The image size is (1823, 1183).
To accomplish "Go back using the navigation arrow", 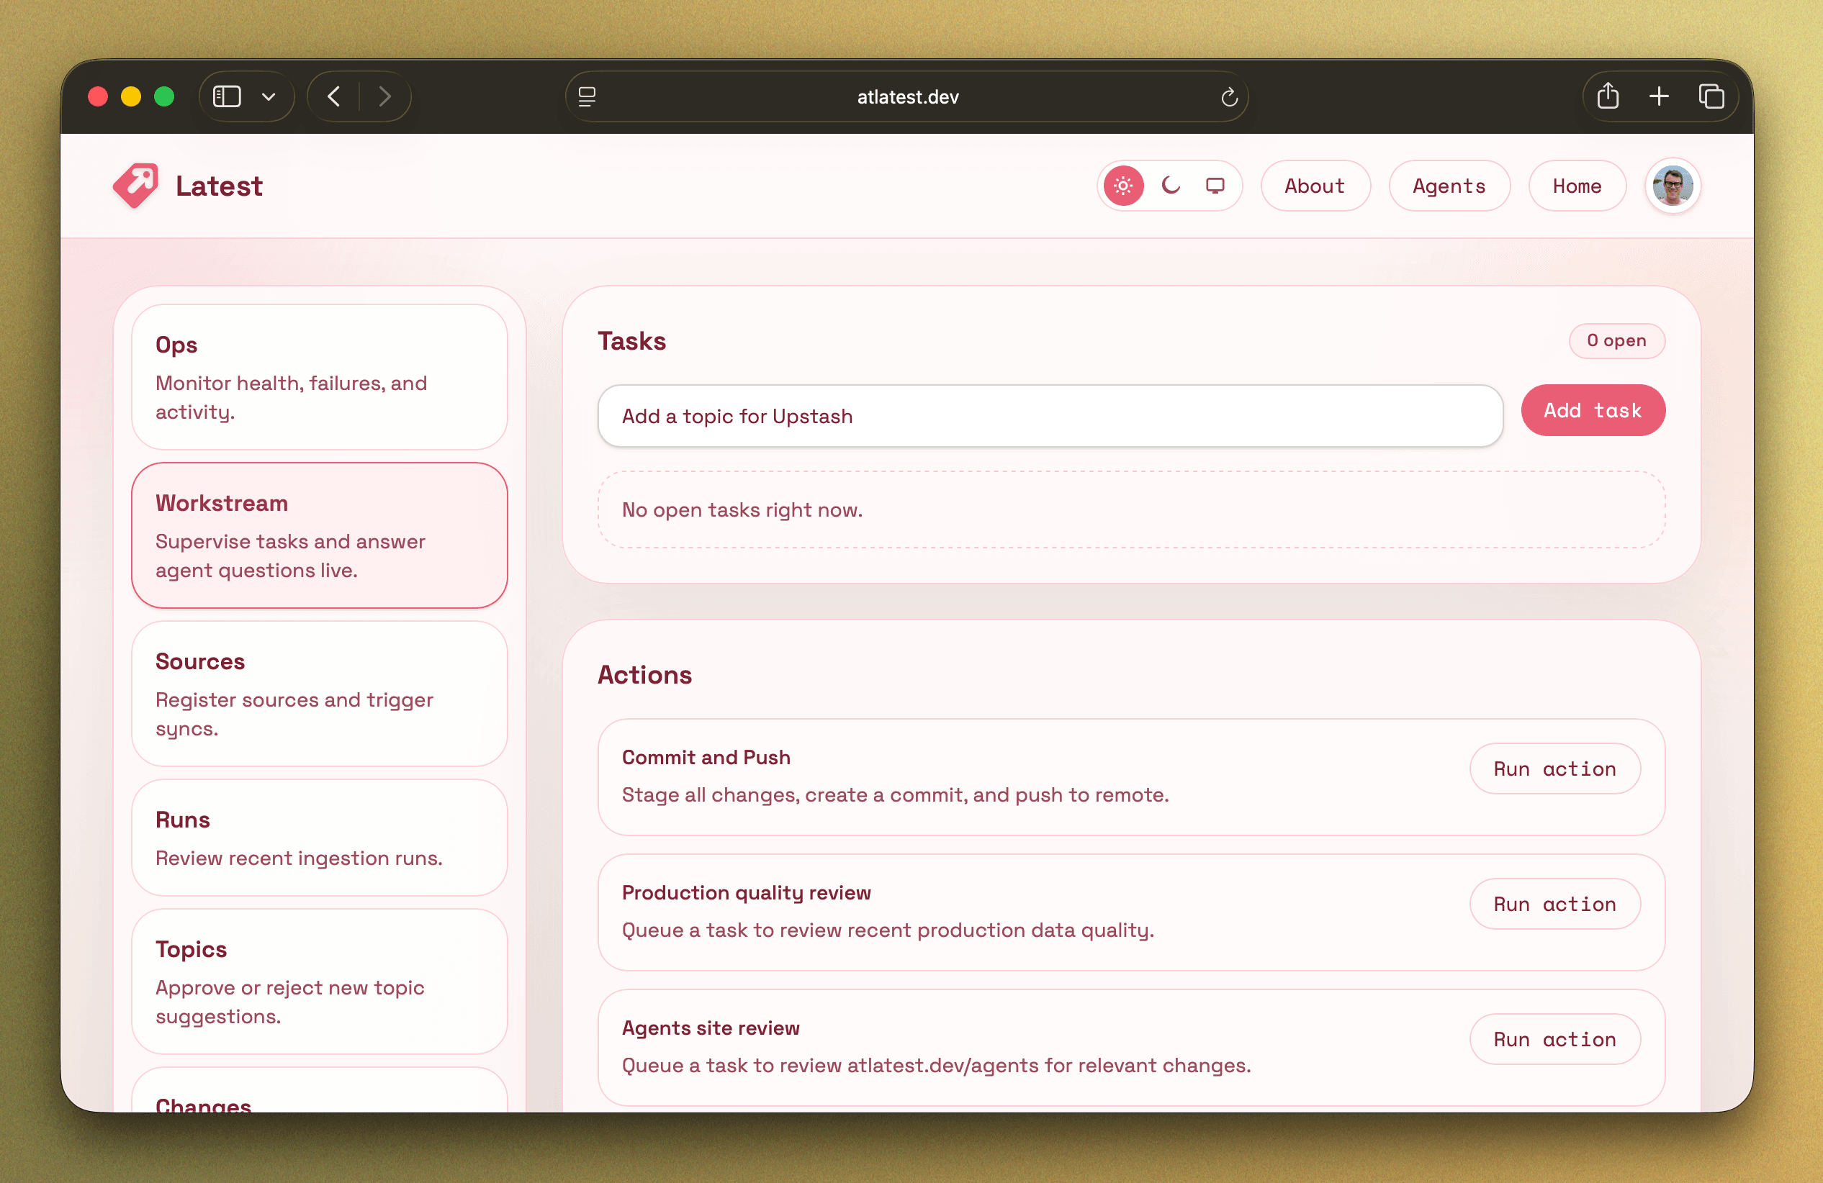I will coord(333,96).
